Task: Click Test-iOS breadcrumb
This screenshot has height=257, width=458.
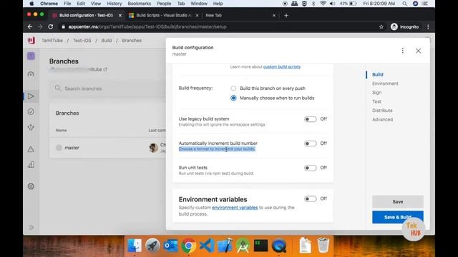Action: [82, 41]
